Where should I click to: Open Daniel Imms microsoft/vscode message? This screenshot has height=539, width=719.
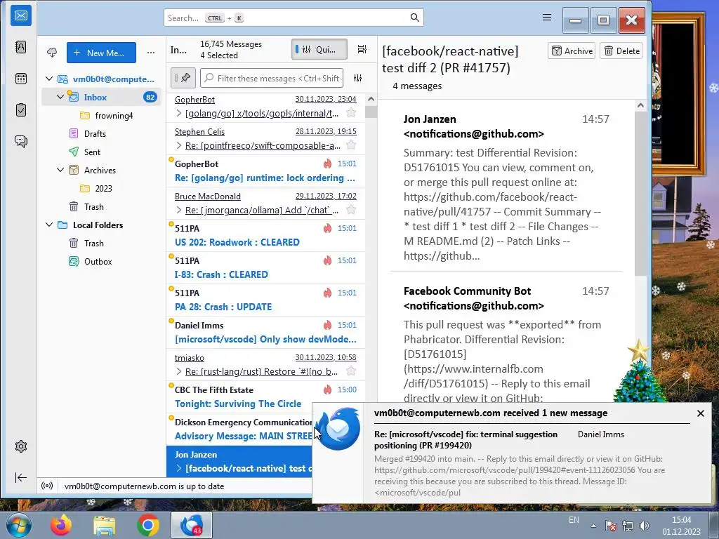click(265, 332)
